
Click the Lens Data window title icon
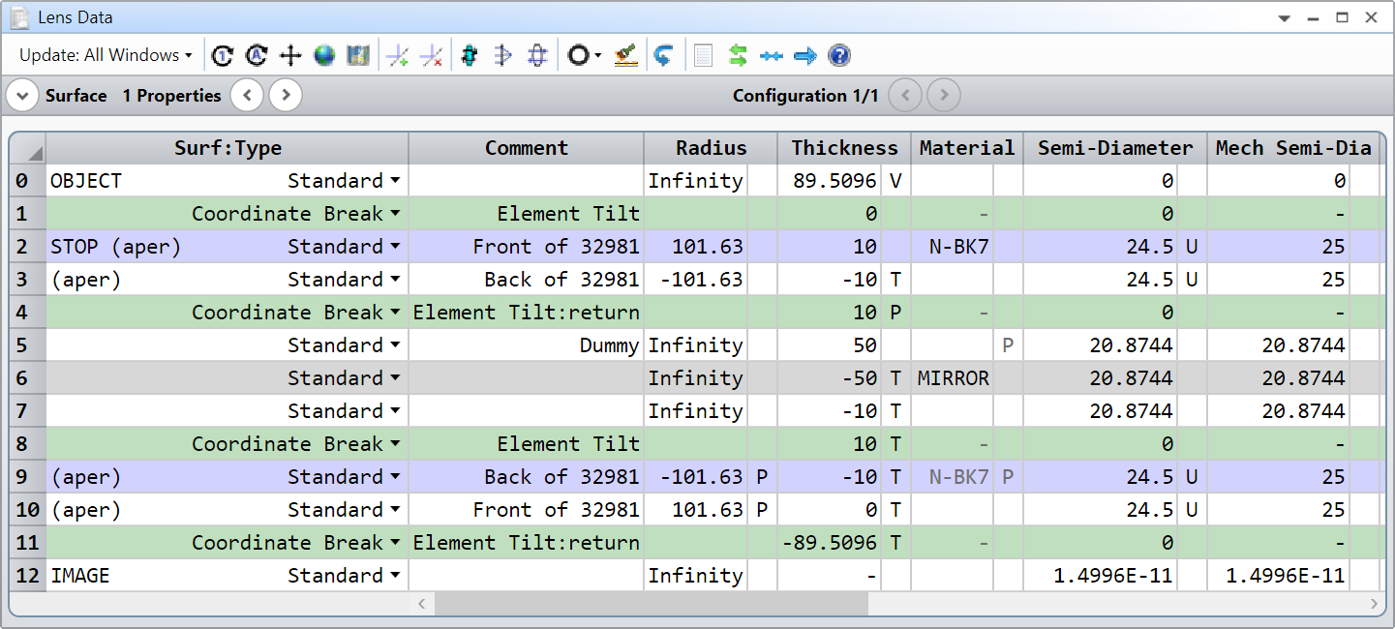coord(19,17)
